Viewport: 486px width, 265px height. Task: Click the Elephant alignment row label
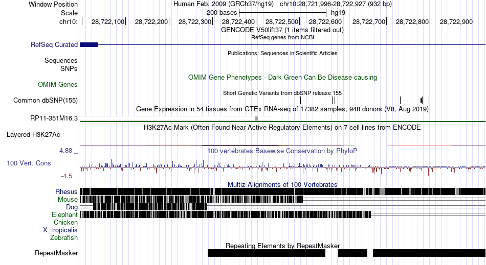click(64, 214)
